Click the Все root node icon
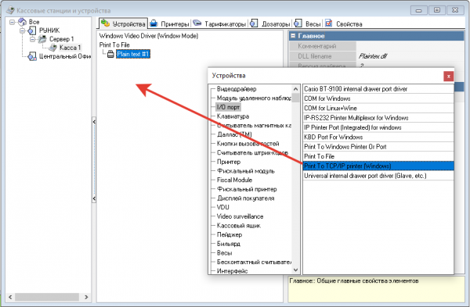 tap(23, 22)
